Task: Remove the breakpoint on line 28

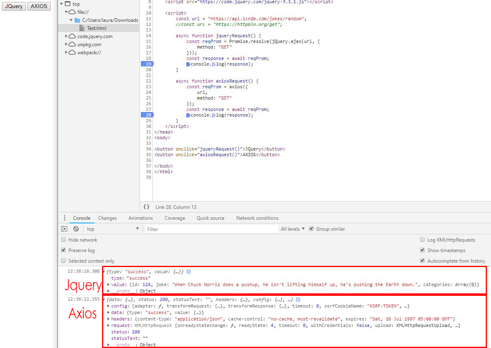Action: pyautogui.click(x=147, y=115)
